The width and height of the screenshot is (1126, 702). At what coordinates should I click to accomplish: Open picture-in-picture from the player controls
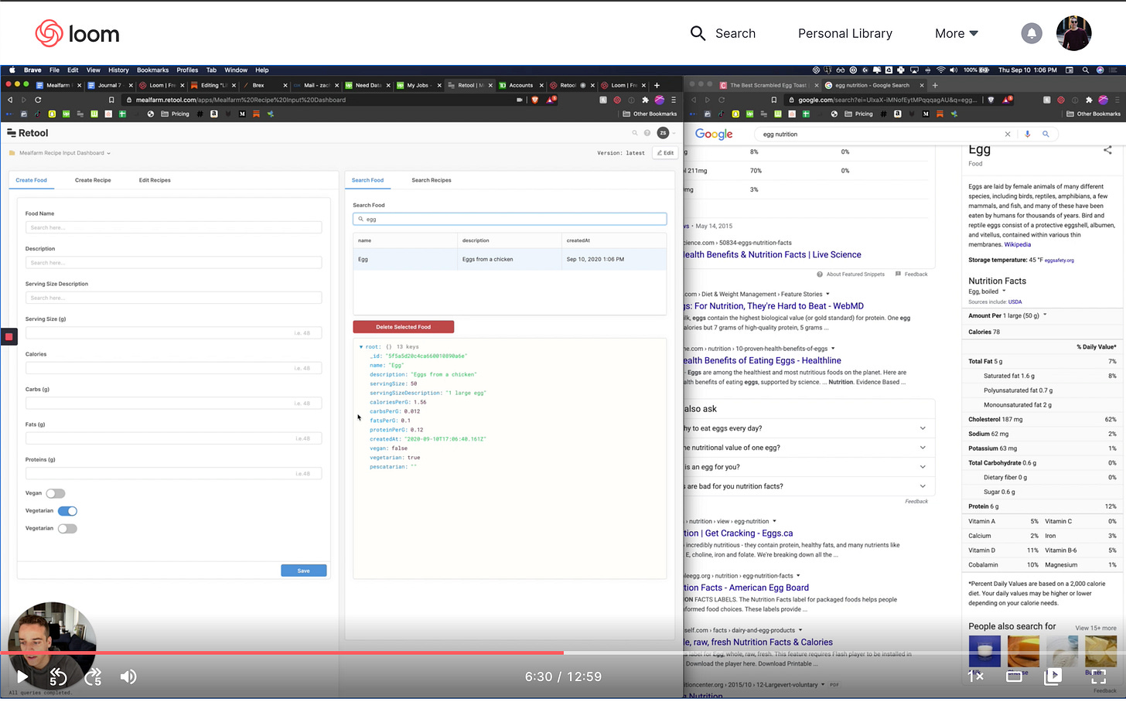[1053, 676]
